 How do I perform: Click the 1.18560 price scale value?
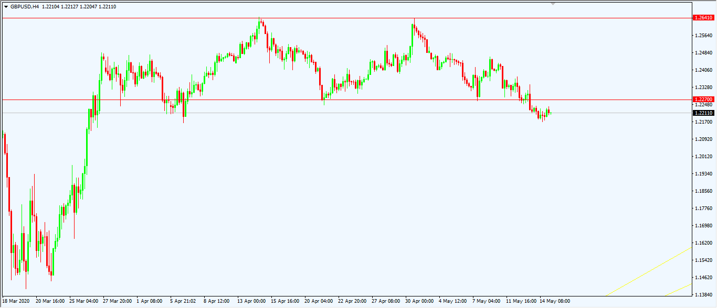point(703,191)
